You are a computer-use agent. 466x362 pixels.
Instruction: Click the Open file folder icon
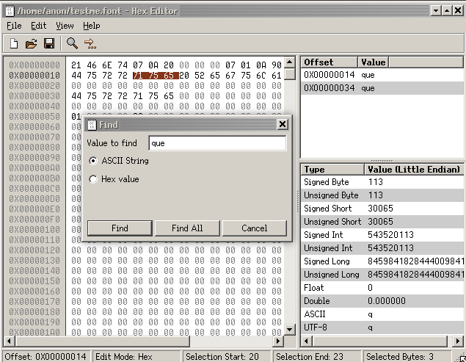coord(31,43)
